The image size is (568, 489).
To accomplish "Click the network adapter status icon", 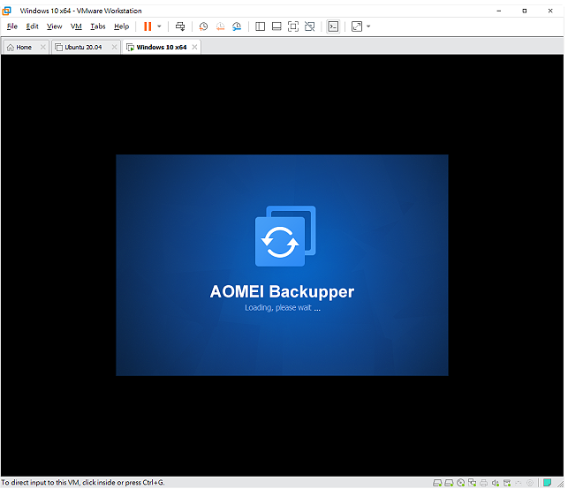I will coord(473,483).
